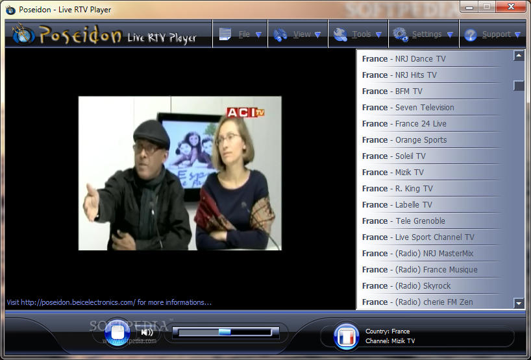Click the Poseidon trident globe logo
Screen dimensions: 531x360
(23, 34)
